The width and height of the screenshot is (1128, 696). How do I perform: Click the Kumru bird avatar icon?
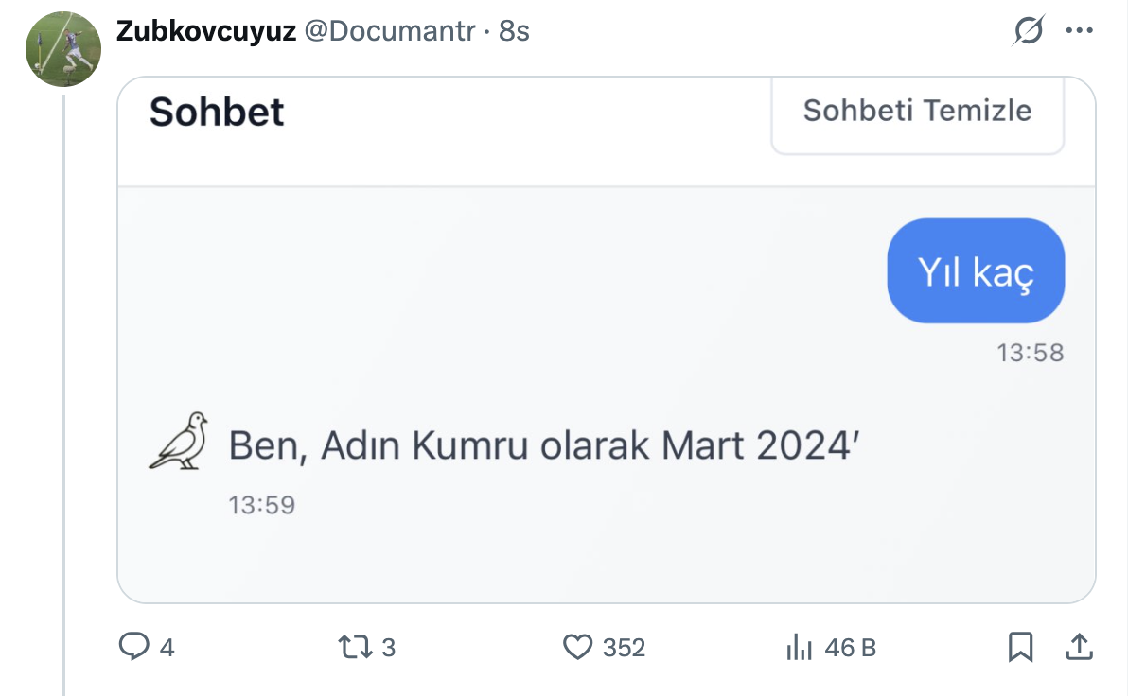179,441
